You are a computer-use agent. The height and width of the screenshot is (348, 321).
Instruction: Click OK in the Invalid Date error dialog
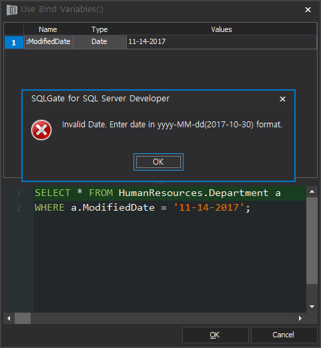(158, 162)
